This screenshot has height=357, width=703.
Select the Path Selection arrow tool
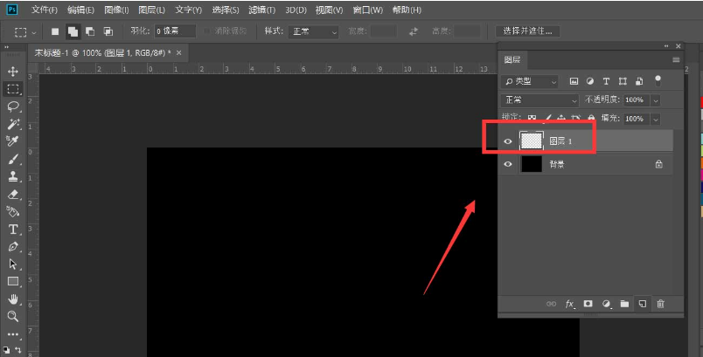(12, 264)
